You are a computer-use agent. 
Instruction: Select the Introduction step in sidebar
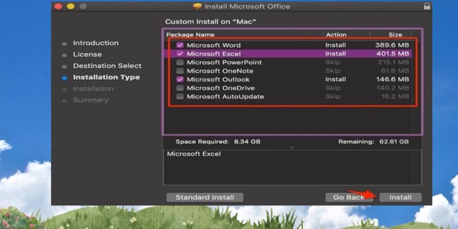[x=96, y=44]
